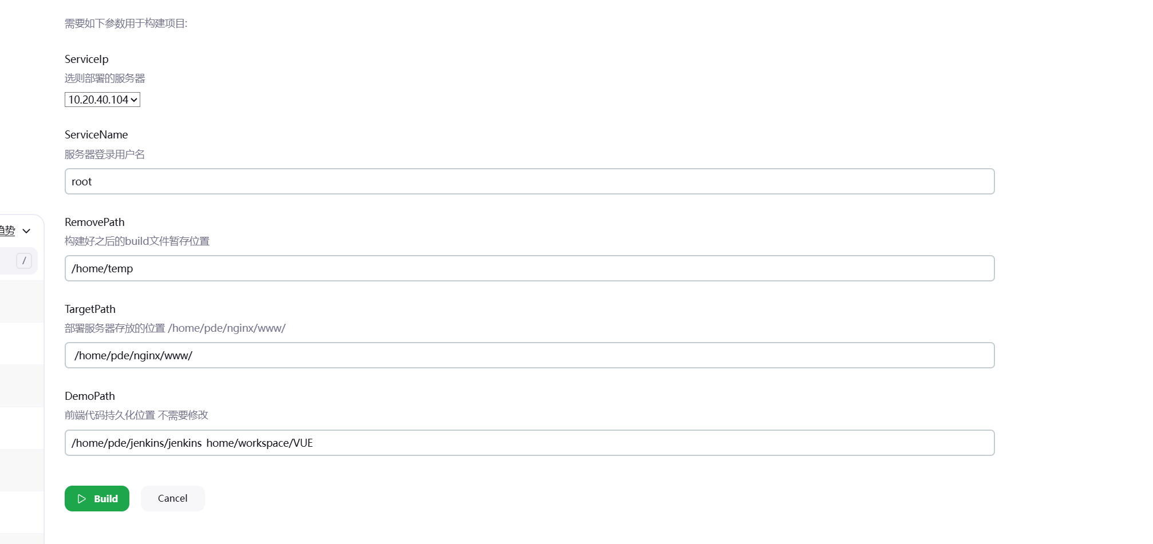Click the ServiceName heading
Image resolution: width=1153 pixels, height=544 pixels.
[x=96, y=134]
